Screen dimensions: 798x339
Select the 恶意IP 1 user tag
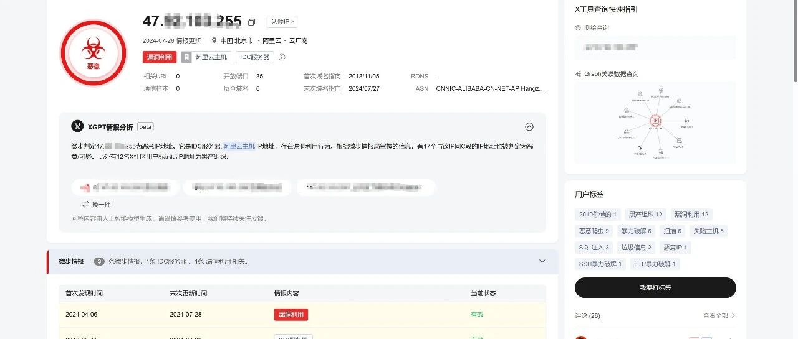click(x=675, y=248)
